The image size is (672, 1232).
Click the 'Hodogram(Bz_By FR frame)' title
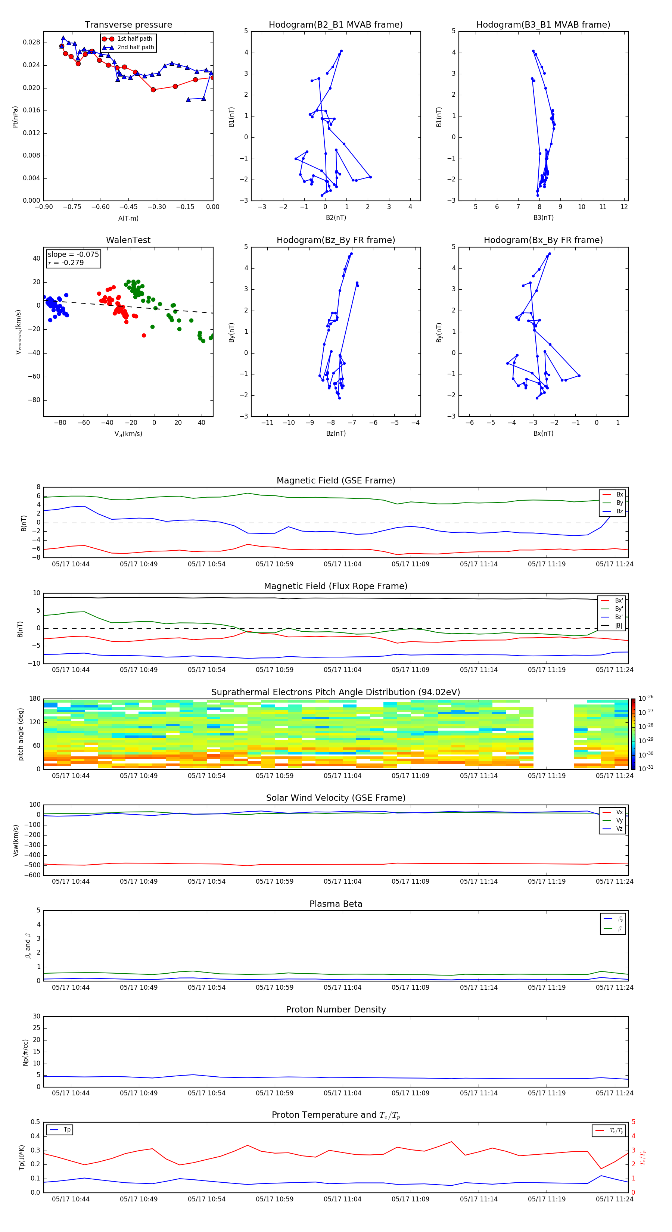tap(336, 240)
